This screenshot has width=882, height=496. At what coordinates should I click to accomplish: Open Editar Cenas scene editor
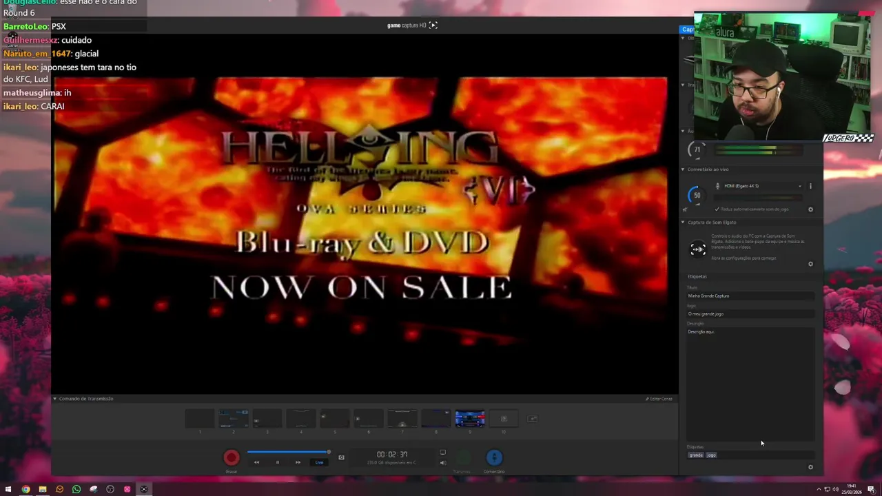[659, 399]
